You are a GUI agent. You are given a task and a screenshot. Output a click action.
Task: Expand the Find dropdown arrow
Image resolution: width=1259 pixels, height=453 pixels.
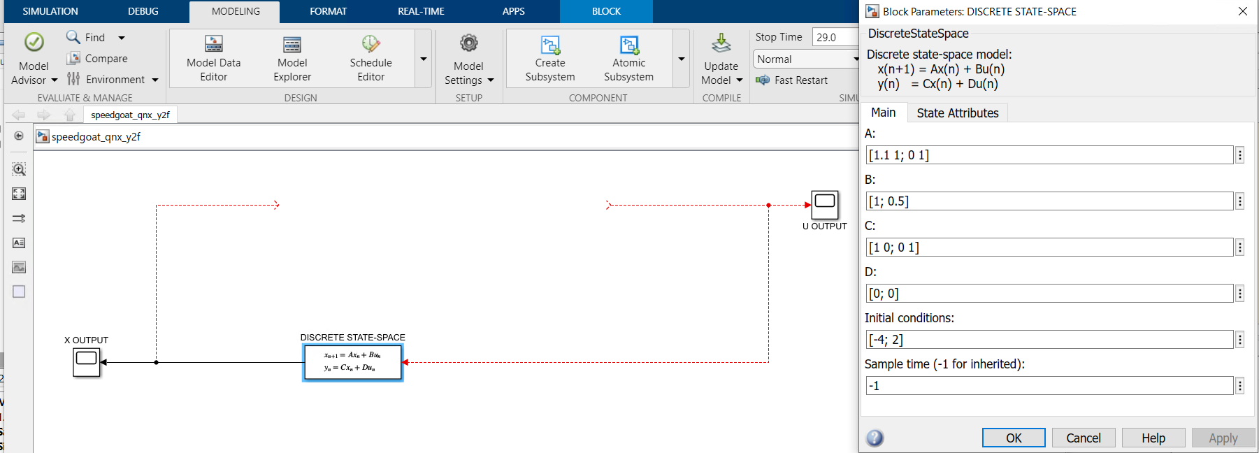click(122, 38)
